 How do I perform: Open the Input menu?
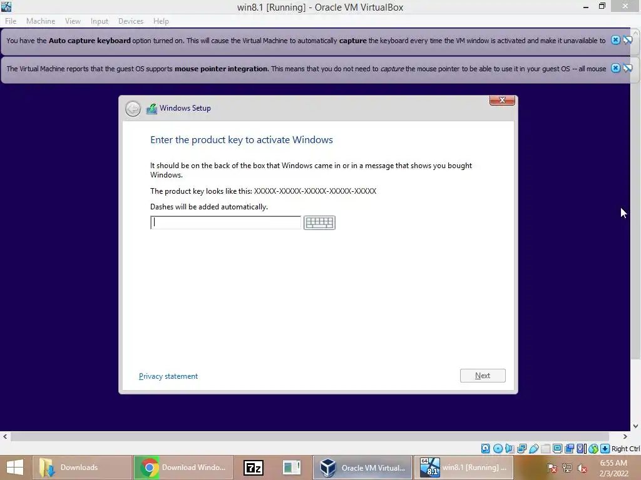coord(100,21)
